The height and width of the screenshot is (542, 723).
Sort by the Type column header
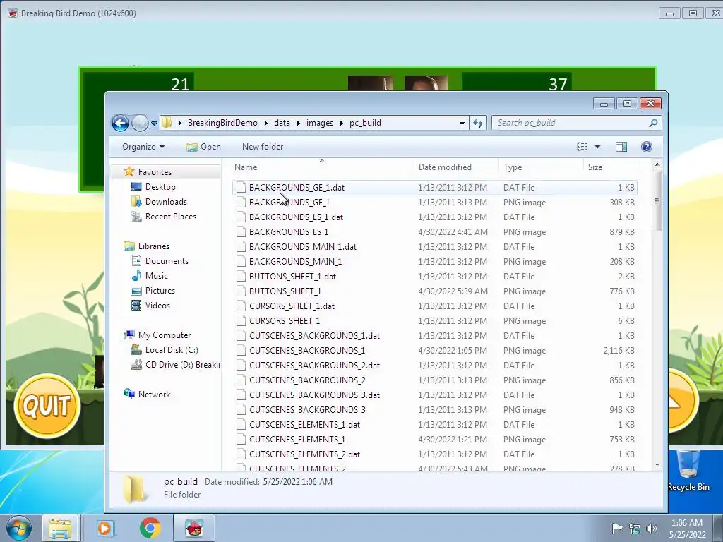click(x=541, y=167)
